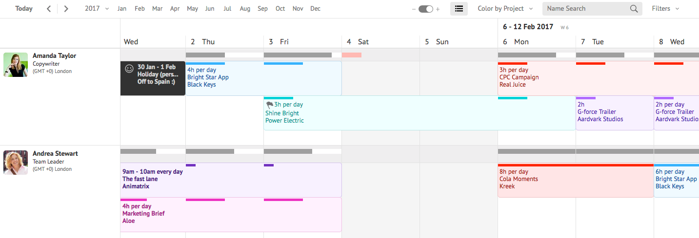
Task: Open the 2017 year dropdown
Action: [96, 9]
